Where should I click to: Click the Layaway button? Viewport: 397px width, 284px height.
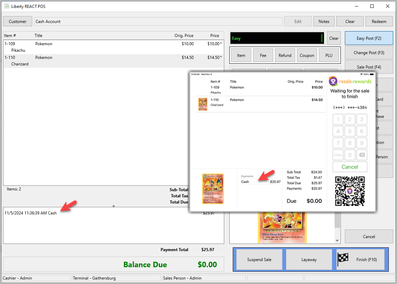[x=309, y=259]
